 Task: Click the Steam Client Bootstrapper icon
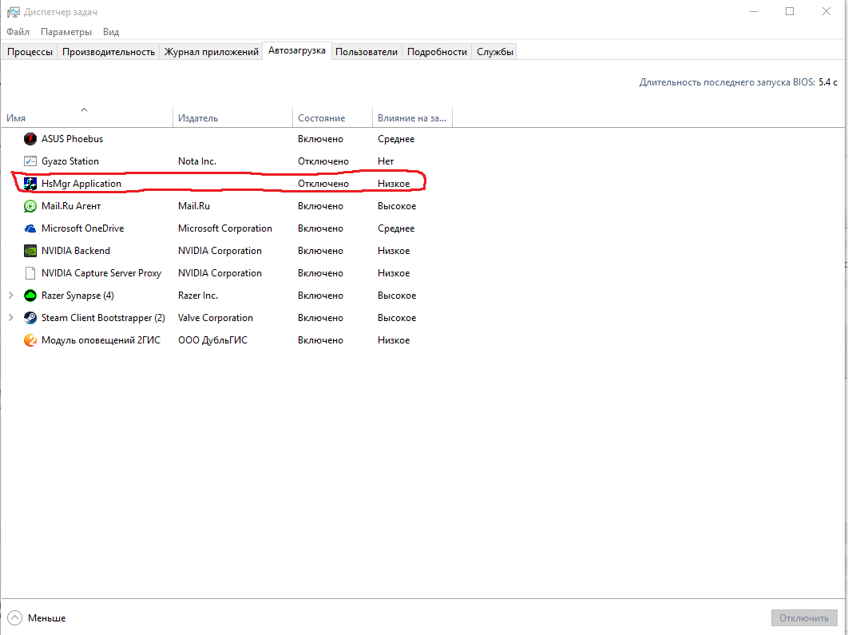pyautogui.click(x=30, y=318)
